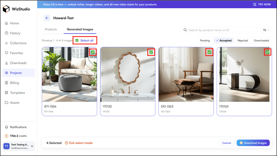Open the History clock icon
The height and width of the screenshot is (156, 277).
[7, 33]
